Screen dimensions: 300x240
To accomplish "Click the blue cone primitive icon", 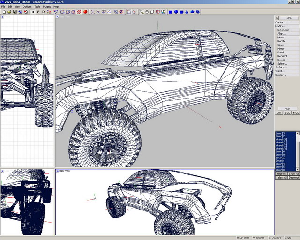I will (x=187, y=12).
